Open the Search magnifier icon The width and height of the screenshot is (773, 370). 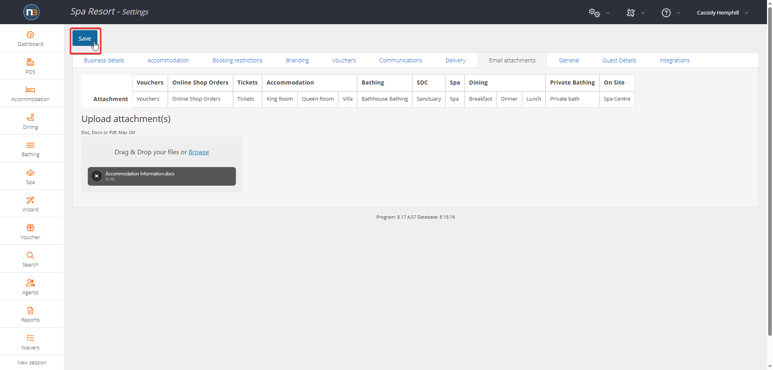(30, 255)
